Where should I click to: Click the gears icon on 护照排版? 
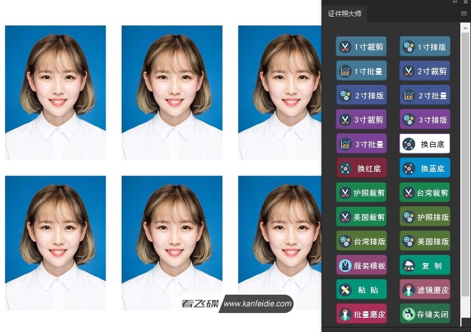point(409,217)
